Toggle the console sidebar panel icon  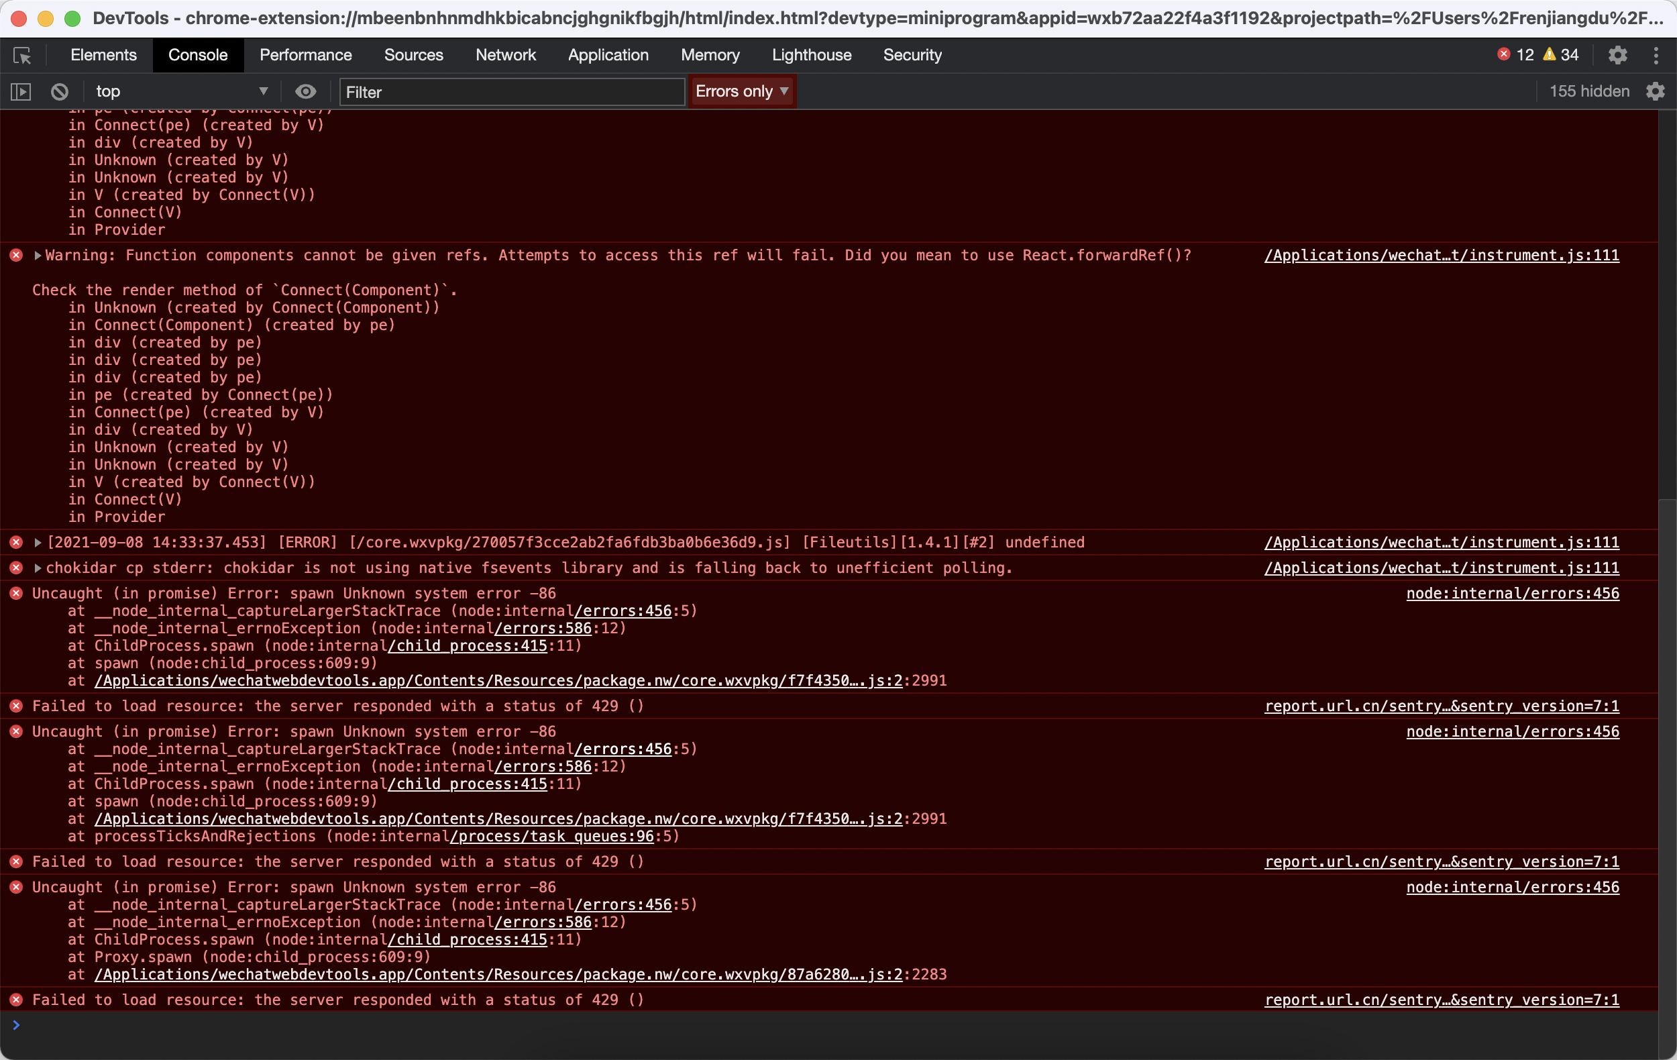tap(21, 91)
